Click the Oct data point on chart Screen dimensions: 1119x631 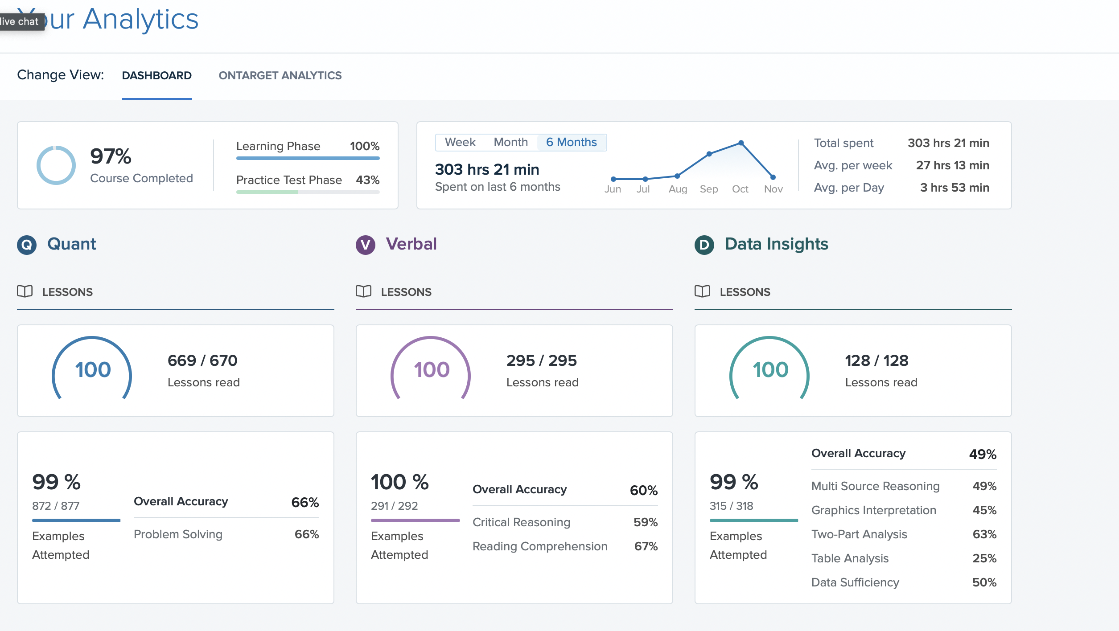[x=741, y=143]
